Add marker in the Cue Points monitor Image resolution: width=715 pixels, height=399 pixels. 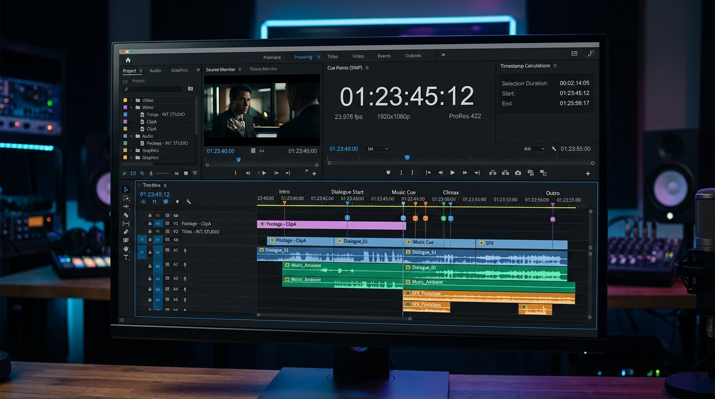388,172
